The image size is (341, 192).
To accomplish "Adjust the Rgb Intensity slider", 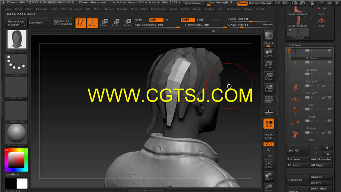I will point(156,25).
